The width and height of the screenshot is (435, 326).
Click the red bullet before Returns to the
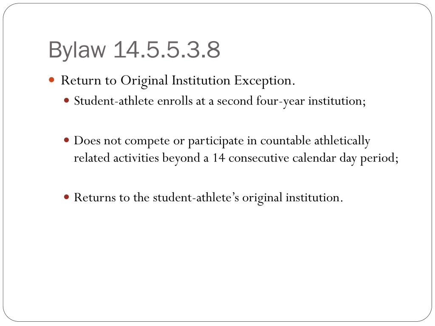(x=66, y=197)
